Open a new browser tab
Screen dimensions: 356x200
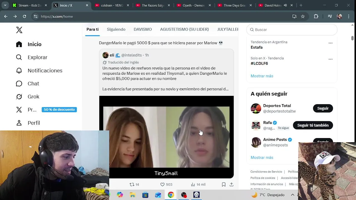301,5
